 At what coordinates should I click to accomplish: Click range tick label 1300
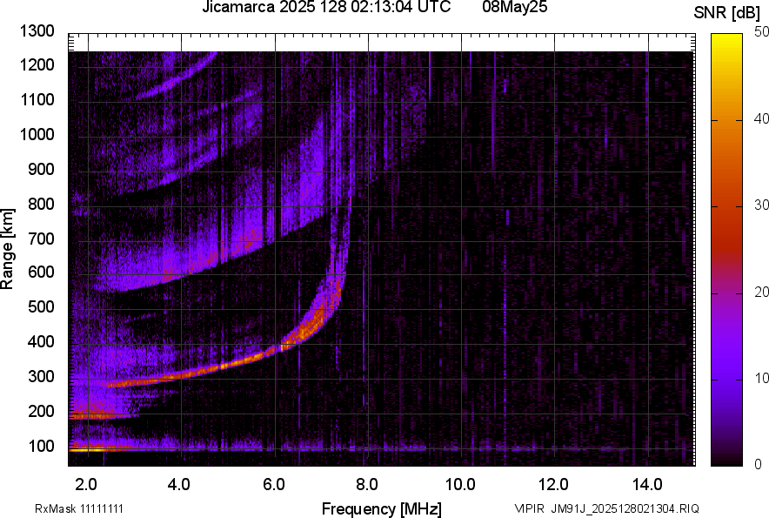tap(37, 31)
